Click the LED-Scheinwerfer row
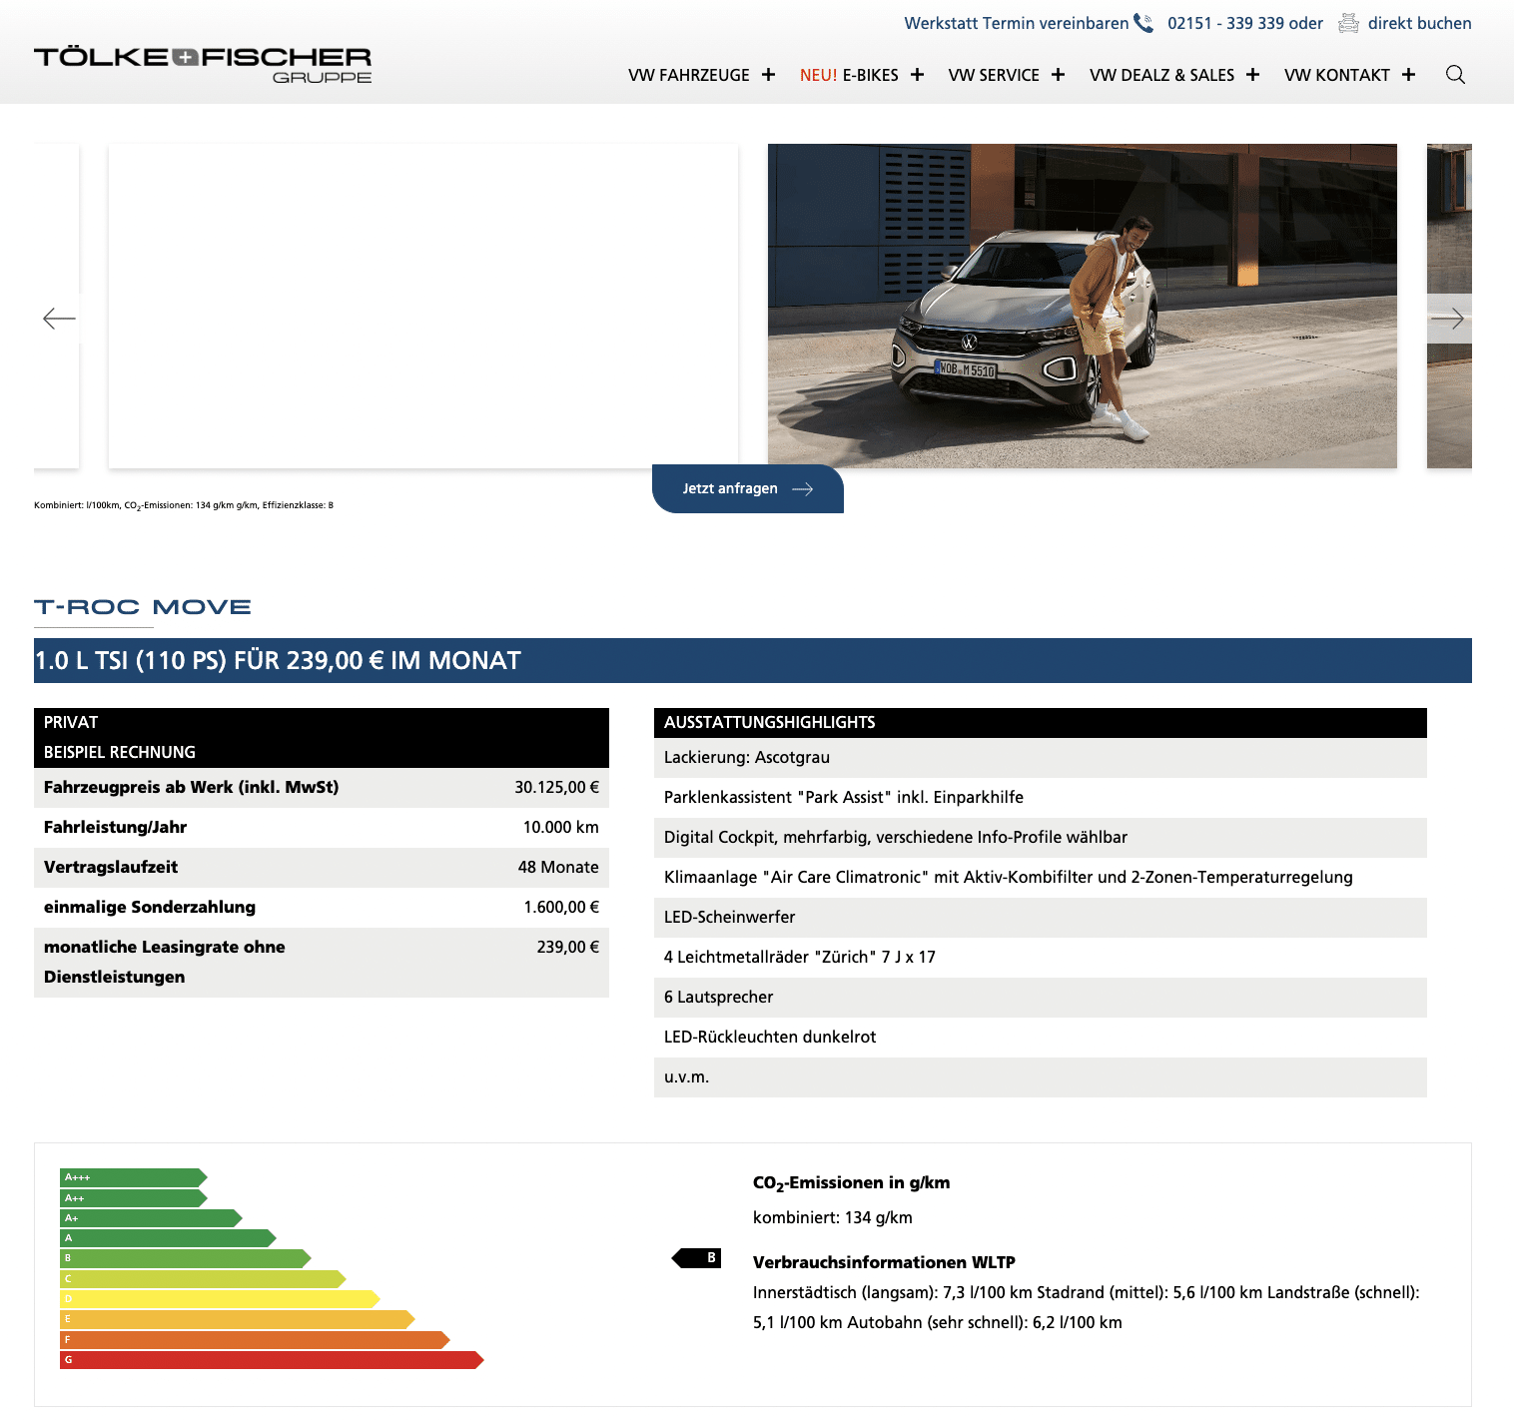Image resolution: width=1514 pixels, height=1420 pixels. [x=1041, y=918]
